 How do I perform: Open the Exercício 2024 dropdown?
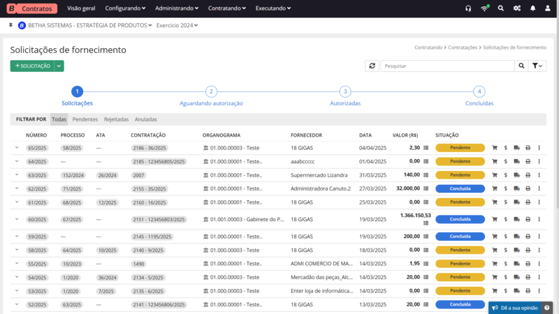(x=177, y=25)
